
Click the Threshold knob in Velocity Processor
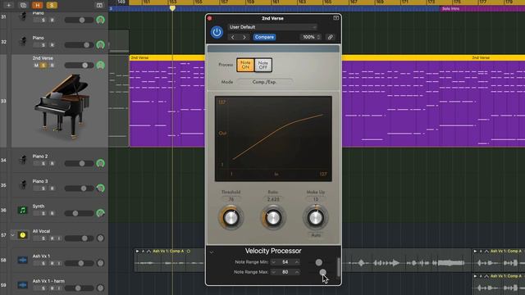pyautogui.click(x=231, y=218)
